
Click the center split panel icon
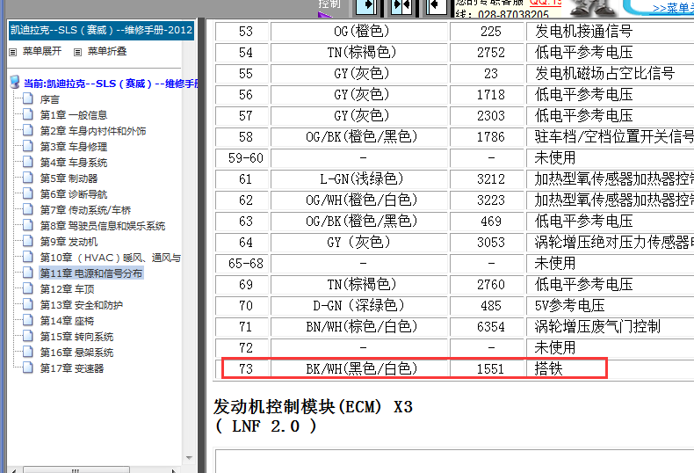click(x=401, y=7)
